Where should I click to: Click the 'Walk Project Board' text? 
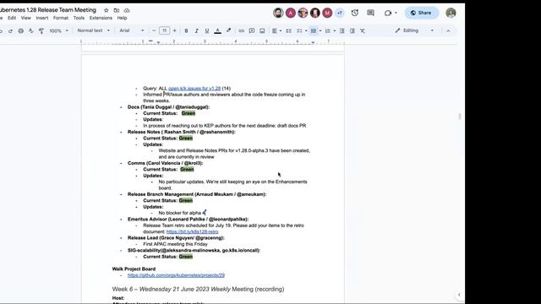pos(134,269)
